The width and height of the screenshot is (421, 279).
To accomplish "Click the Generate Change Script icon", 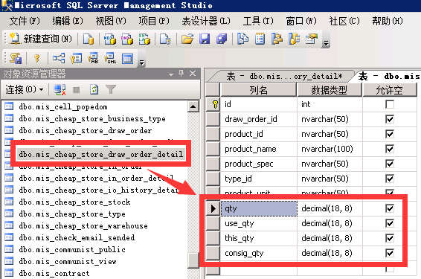I will pos(16,58).
